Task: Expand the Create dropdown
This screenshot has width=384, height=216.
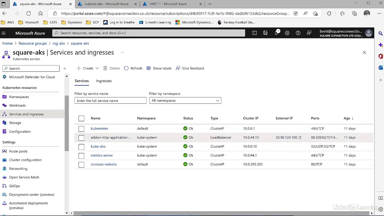Action: (x=88, y=68)
